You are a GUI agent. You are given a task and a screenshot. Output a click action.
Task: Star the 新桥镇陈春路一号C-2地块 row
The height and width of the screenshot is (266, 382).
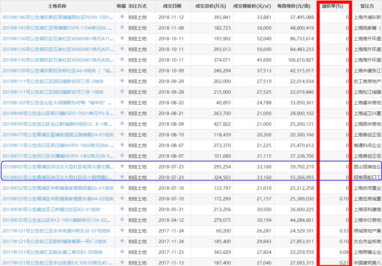pos(122,241)
